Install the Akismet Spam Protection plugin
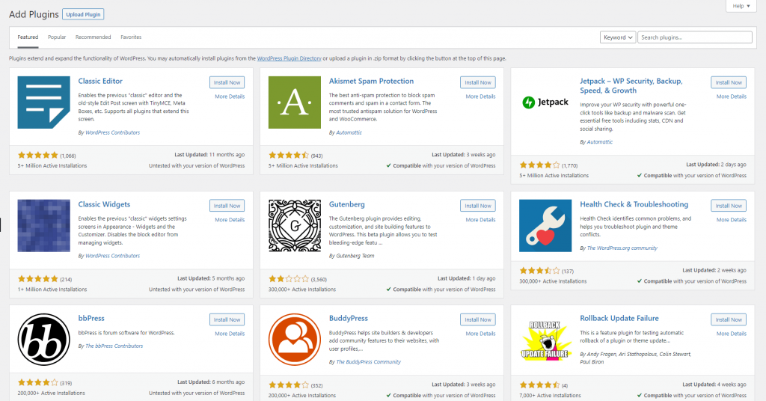The image size is (766, 401). pyautogui.click(x=478, y=82)
